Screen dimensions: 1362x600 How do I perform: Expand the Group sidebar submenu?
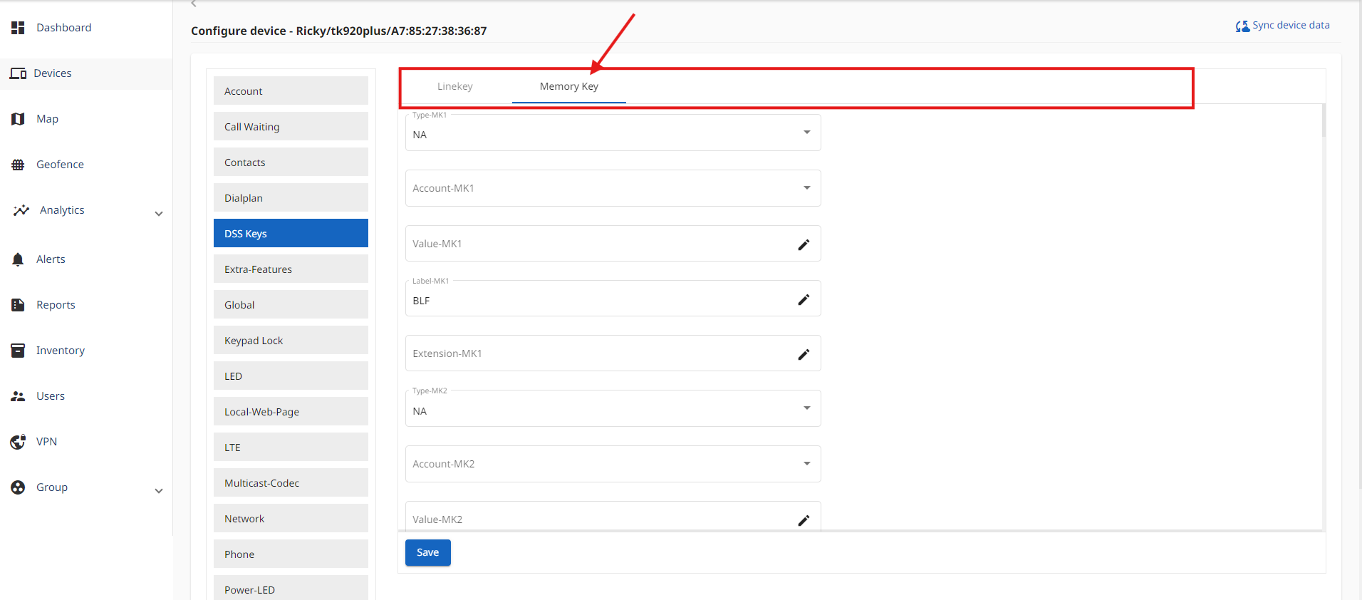click(159, 490)
